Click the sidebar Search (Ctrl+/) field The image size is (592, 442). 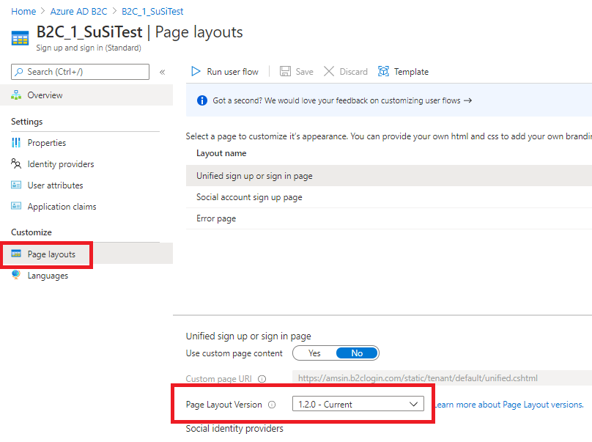pyautogui.click(x=80, y=72)
